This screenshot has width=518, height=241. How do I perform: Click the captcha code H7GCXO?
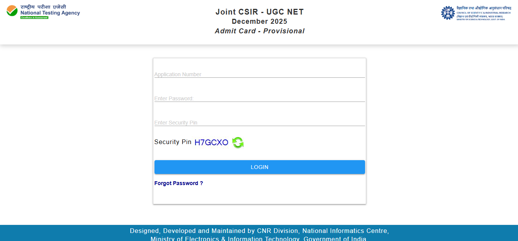[211, 143]
